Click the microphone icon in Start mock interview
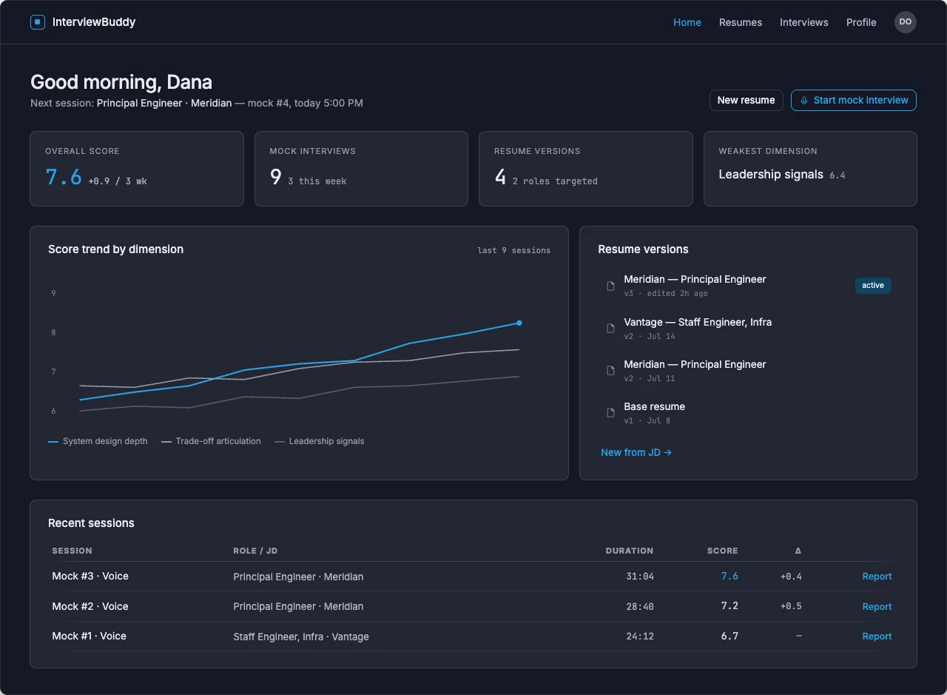 point(804,101)
